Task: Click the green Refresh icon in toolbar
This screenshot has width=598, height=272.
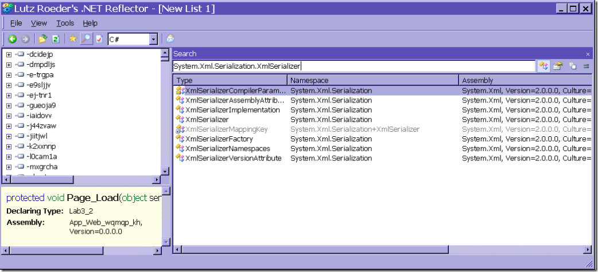Action: [56, 39]
